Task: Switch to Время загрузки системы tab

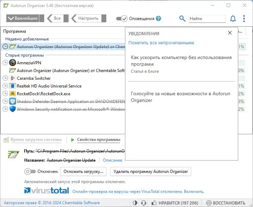Action: (36, 140)
